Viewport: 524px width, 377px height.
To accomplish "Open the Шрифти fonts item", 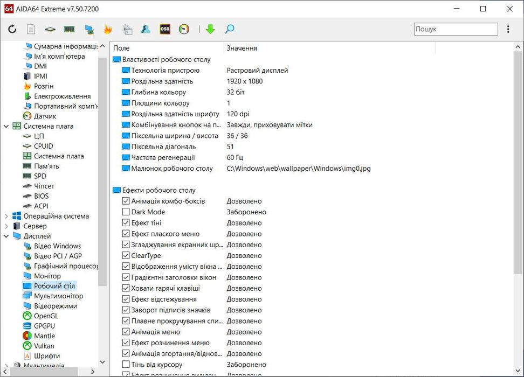I will (x=47, y=356).
